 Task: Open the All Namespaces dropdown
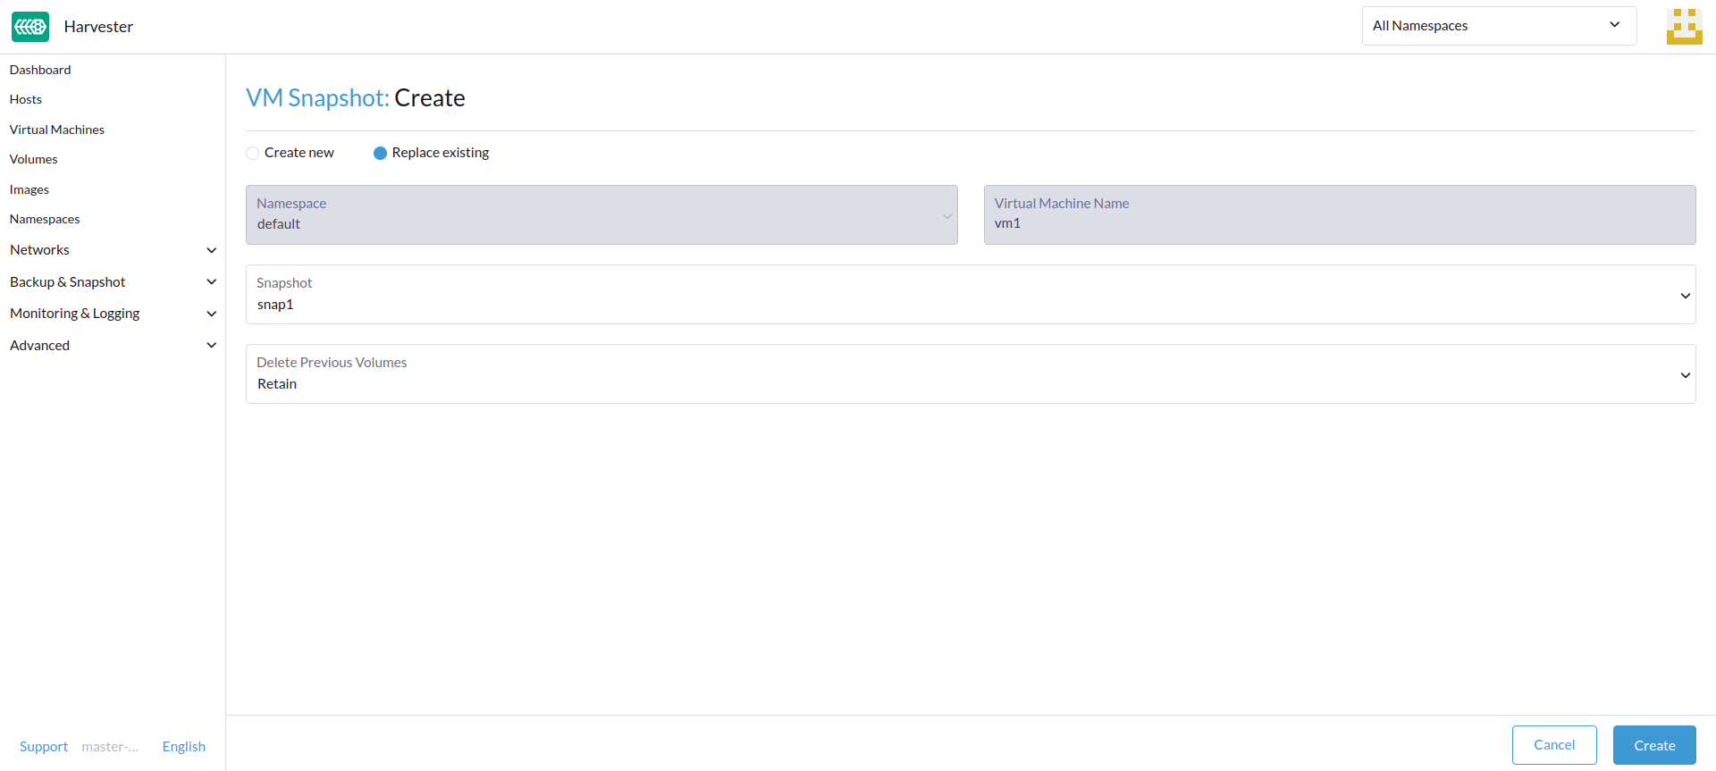[x=1498, y=26]
